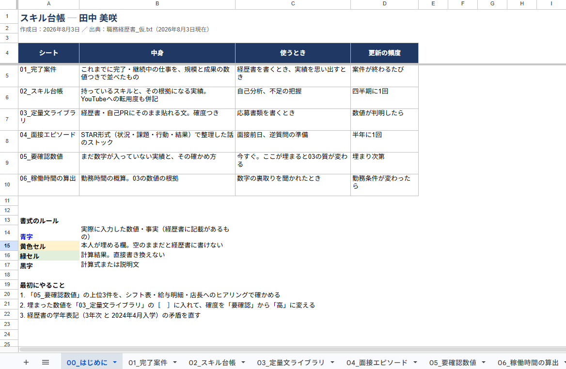Select the title cell スキル台帳 — 田中 美咲
The height and width of the screenshot is (369, 566).
(x=69, y=18)
